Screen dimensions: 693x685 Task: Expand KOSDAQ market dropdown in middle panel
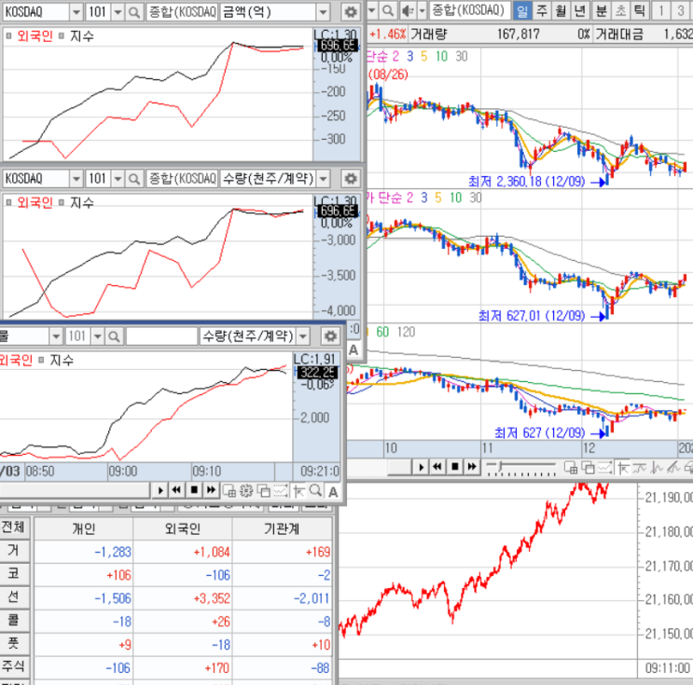coord(76,178)
